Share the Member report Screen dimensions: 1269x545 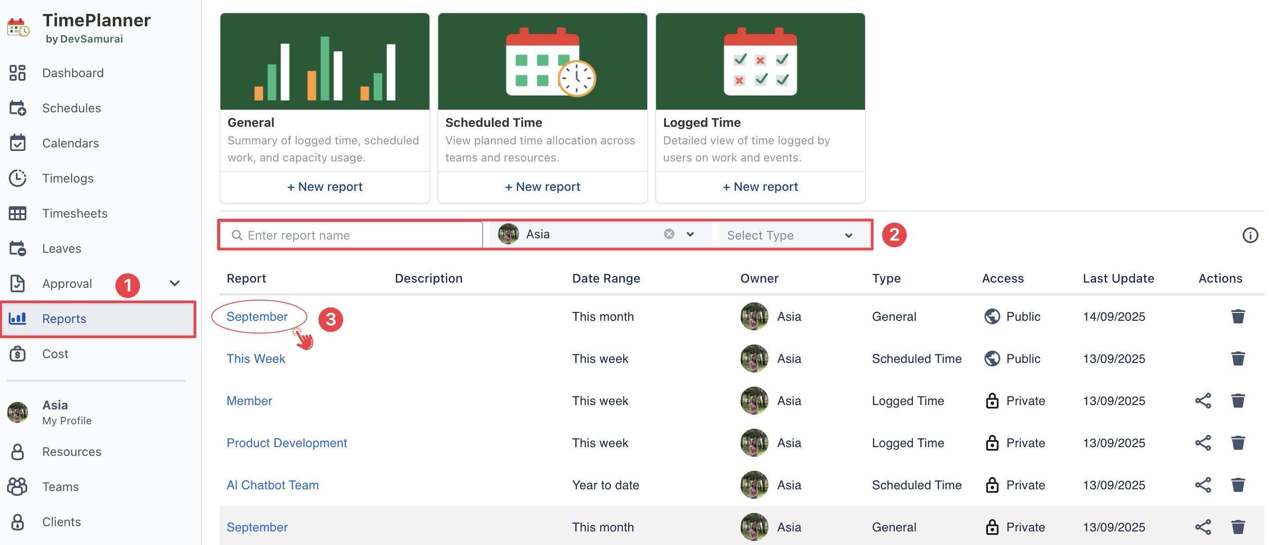coord(1203,401)
